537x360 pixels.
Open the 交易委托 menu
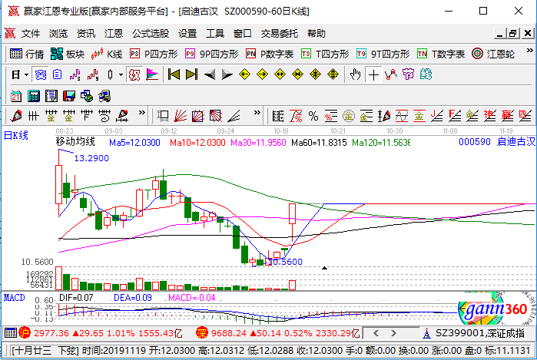(279, 34)
